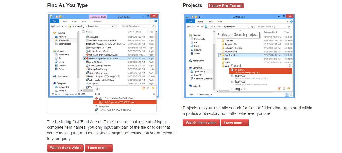Click lightning icon beside 'lr eng .ini' query

[289, 89]
